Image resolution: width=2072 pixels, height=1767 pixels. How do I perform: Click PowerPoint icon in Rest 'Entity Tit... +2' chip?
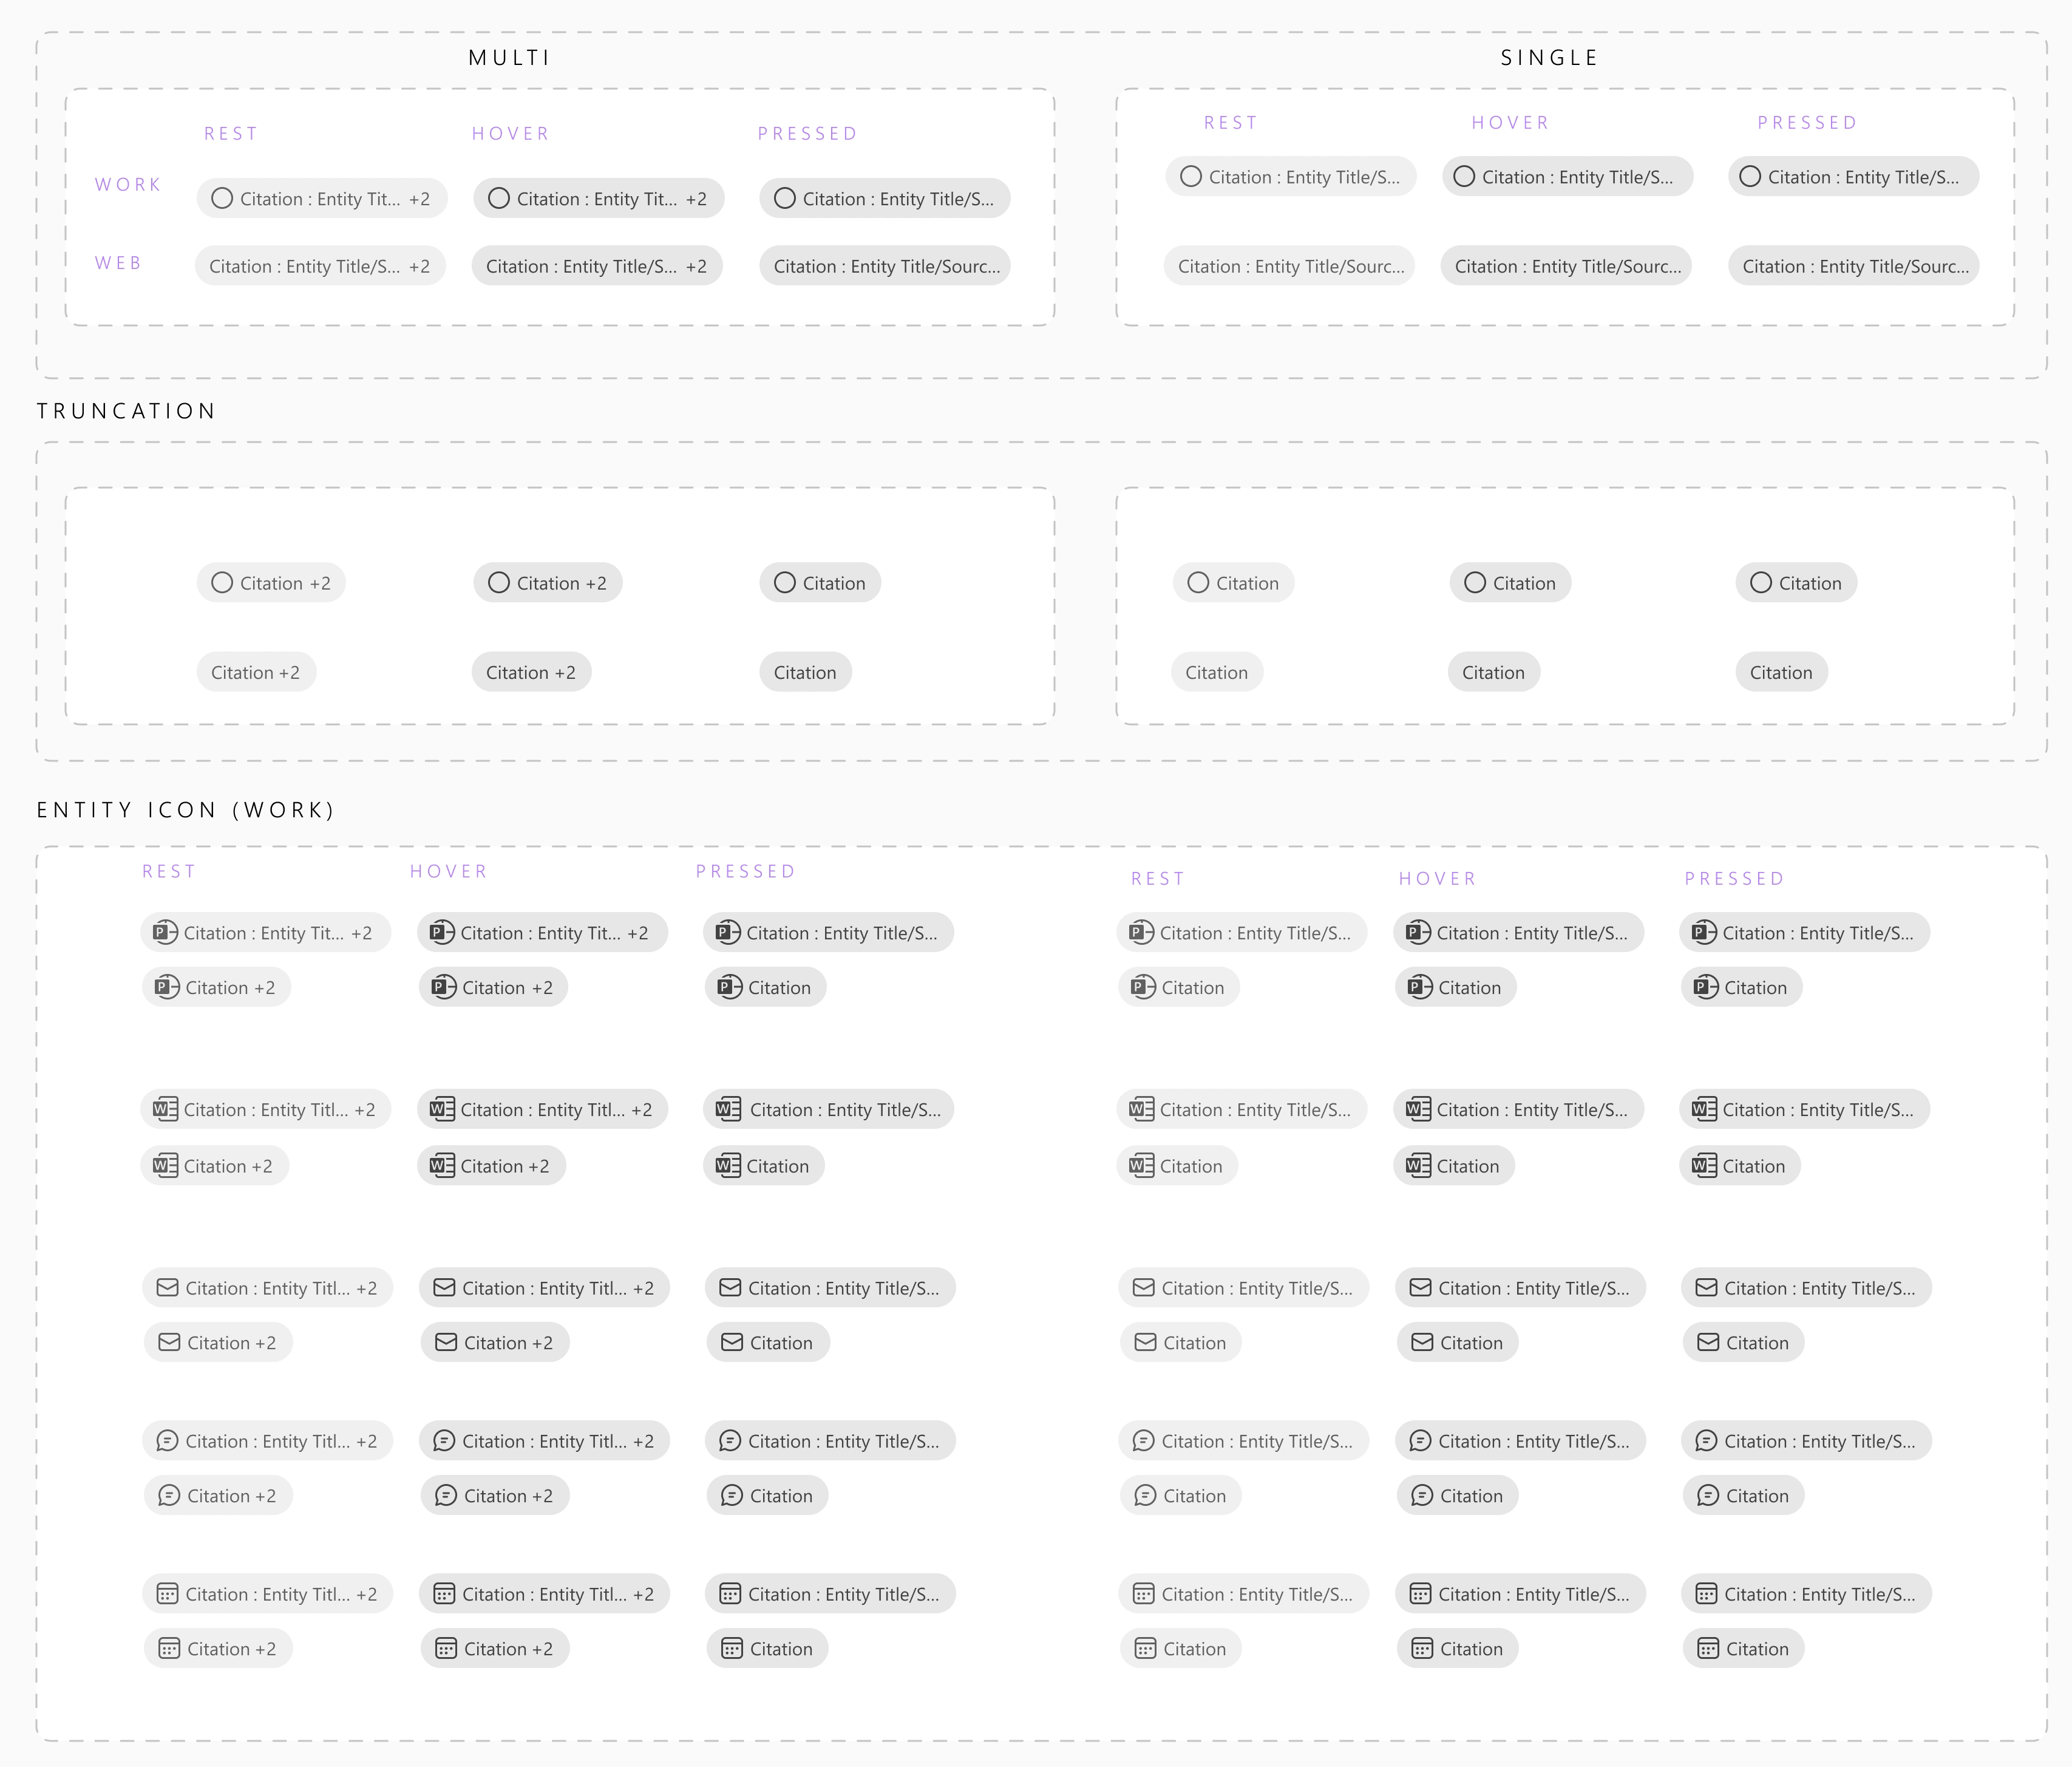[165, 932]
